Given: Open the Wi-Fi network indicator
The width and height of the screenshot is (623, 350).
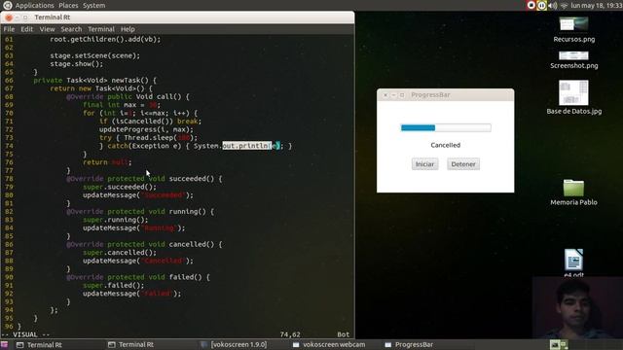Looking at the screenshot, I should coord(564,6).
